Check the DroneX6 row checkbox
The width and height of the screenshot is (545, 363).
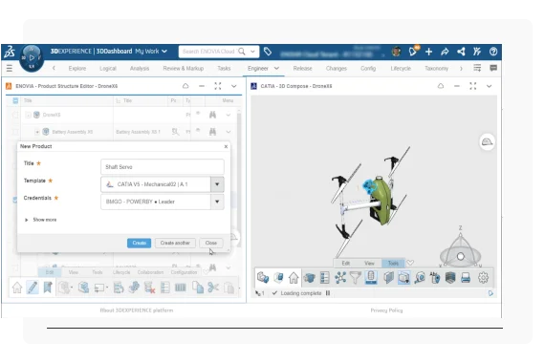coord(15,115)
